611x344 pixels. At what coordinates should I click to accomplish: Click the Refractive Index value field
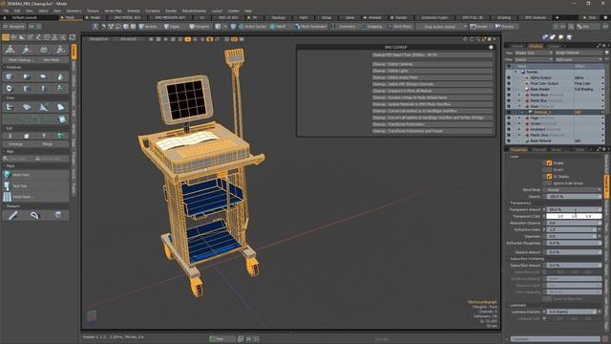[x=571, y=229]
